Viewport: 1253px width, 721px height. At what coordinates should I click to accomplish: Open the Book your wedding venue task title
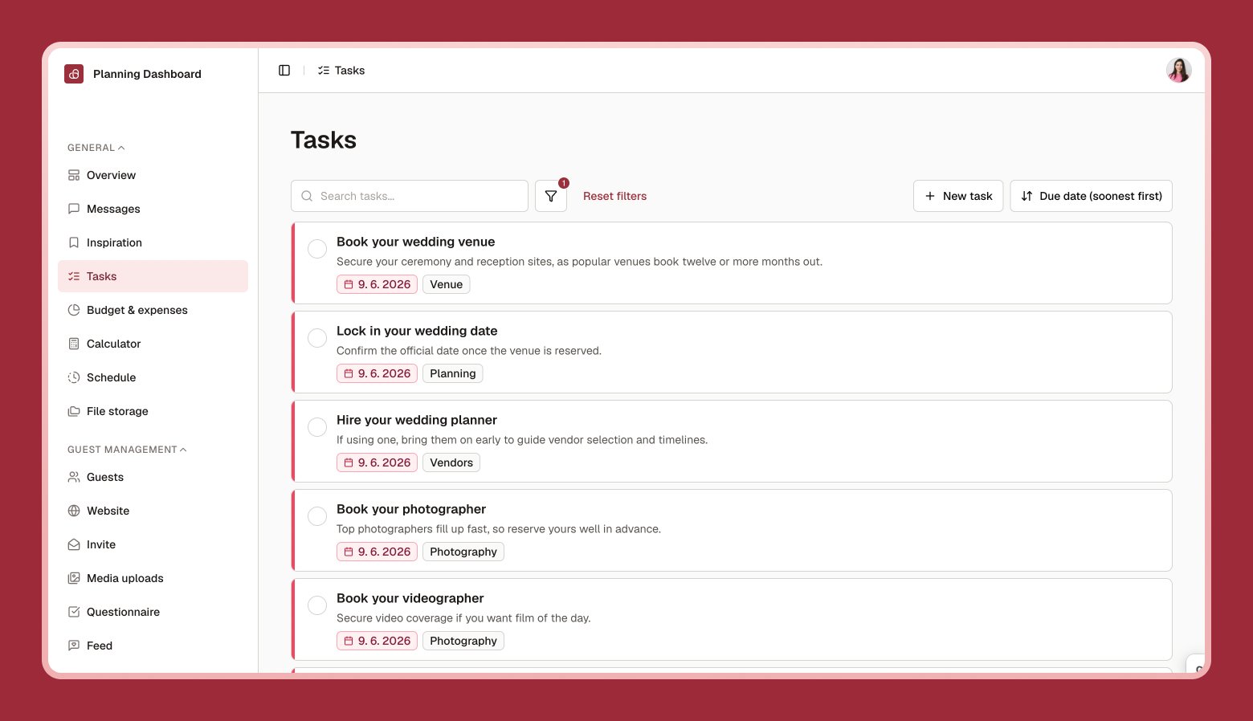(x=415, y=242)
